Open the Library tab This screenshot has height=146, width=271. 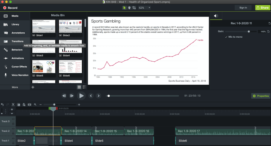click(15, 24)
